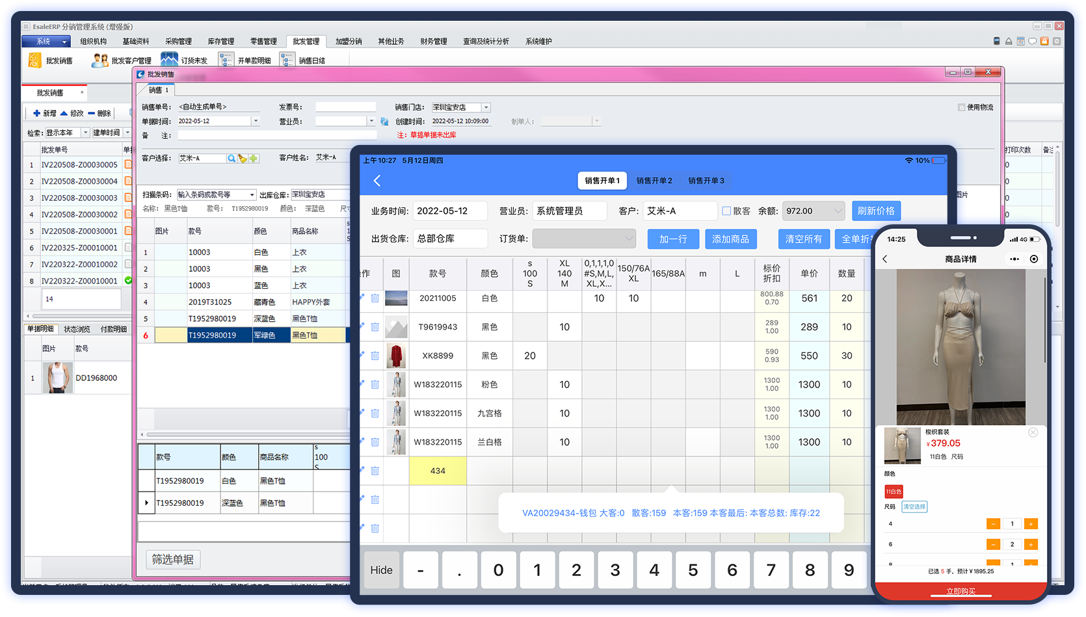Tap the phone's circular target capsule icon
This screenshot has width=1086, height=617.
pos(1034,259)
